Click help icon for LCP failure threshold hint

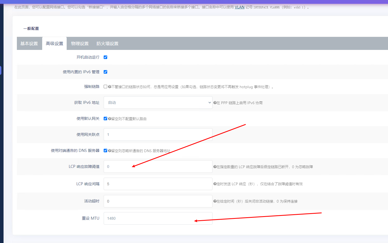point(215,167)
